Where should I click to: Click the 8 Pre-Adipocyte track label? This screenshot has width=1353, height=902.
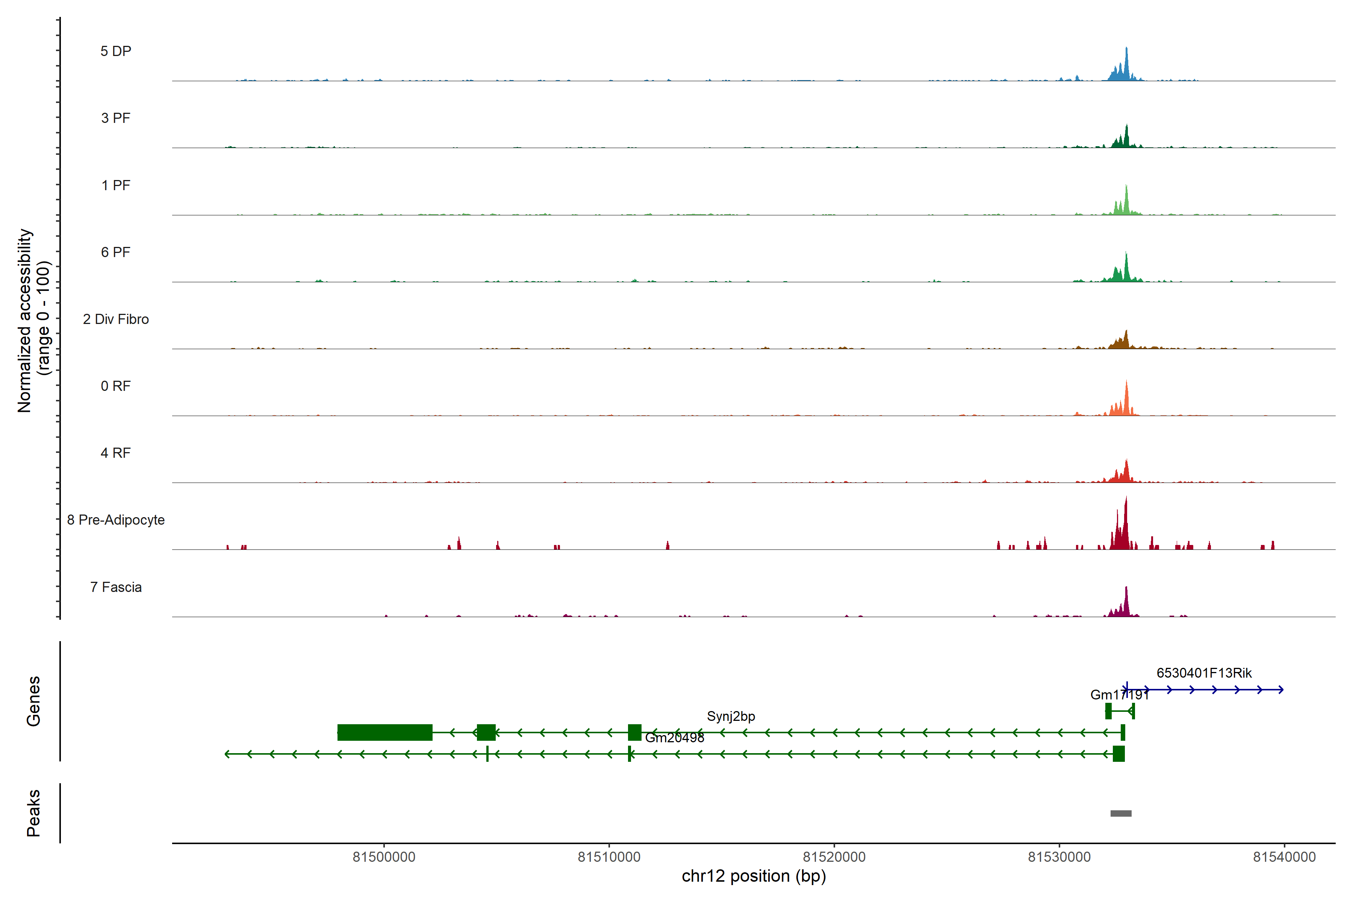[x=116, y=520]
